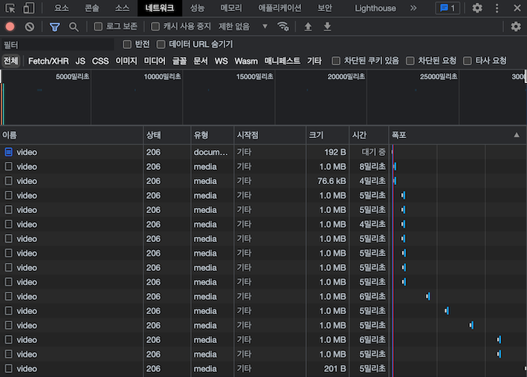Sort by the 폭포 column arrow
The image size is (527, 377).
tap(517, 135)
